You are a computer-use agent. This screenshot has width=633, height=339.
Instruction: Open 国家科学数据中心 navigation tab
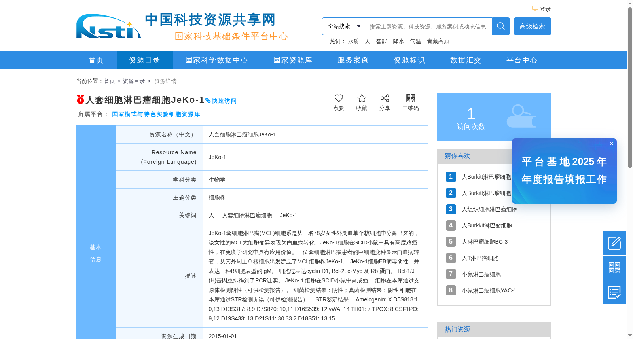(x=217, y=60)
